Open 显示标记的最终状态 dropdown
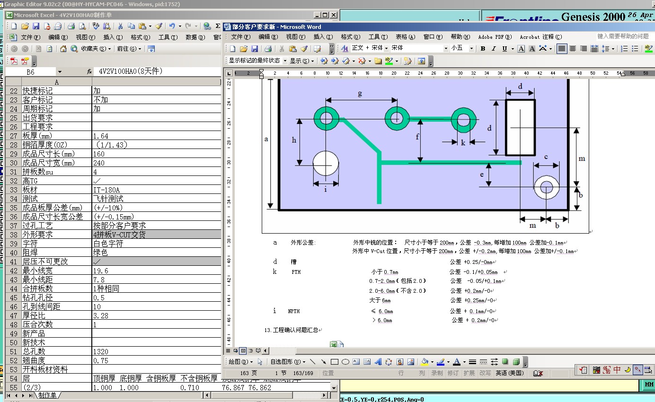This screenshot has height=402, width=655. coord(285,61)
